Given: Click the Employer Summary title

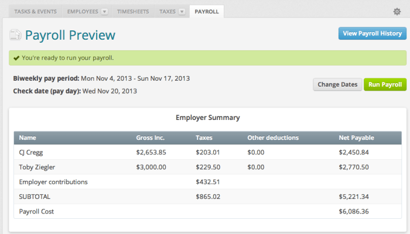Looking at the screenshot, I should [207, 118].
